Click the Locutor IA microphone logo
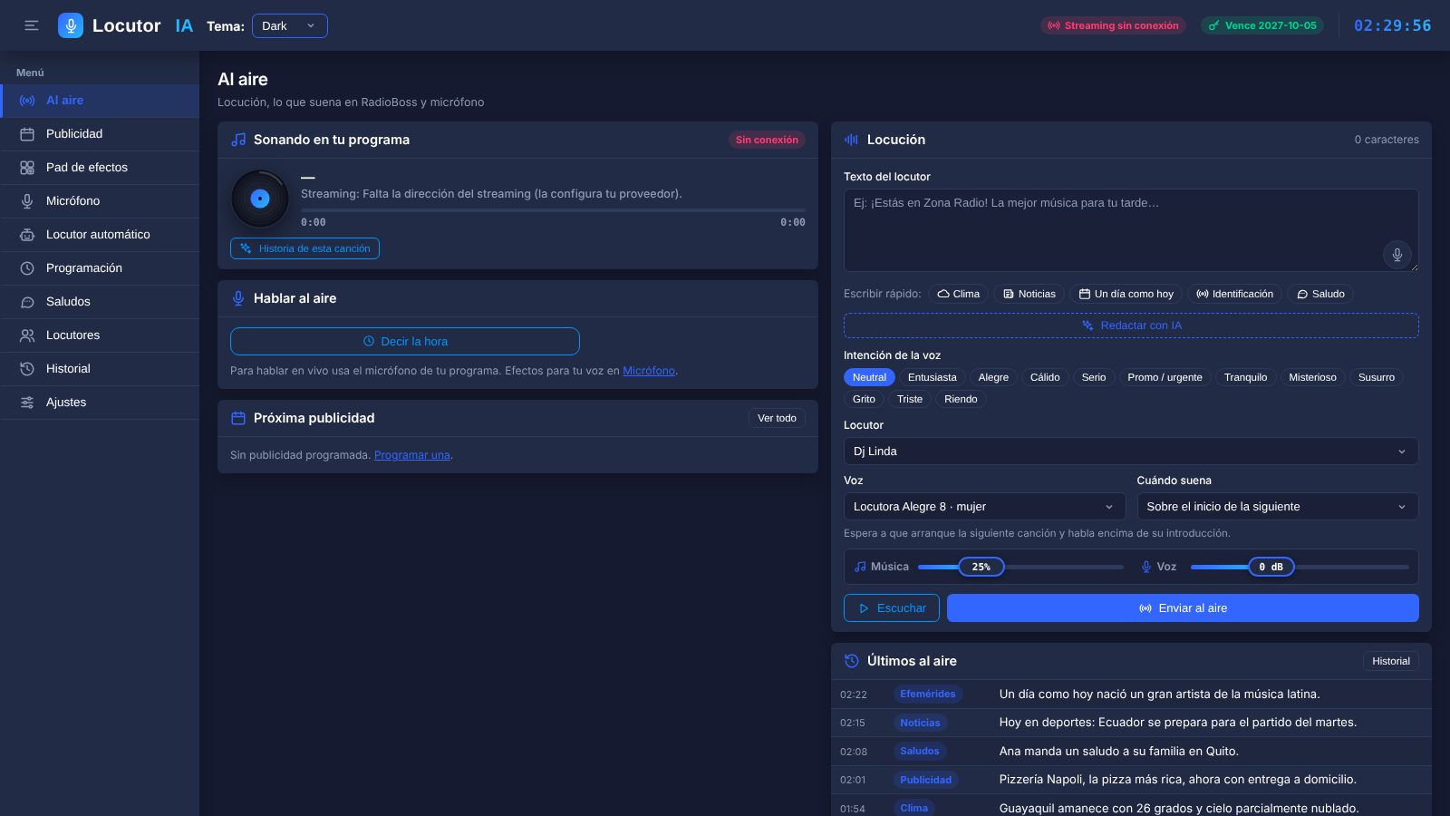The image size is (1450, 816). click(71, 25)
